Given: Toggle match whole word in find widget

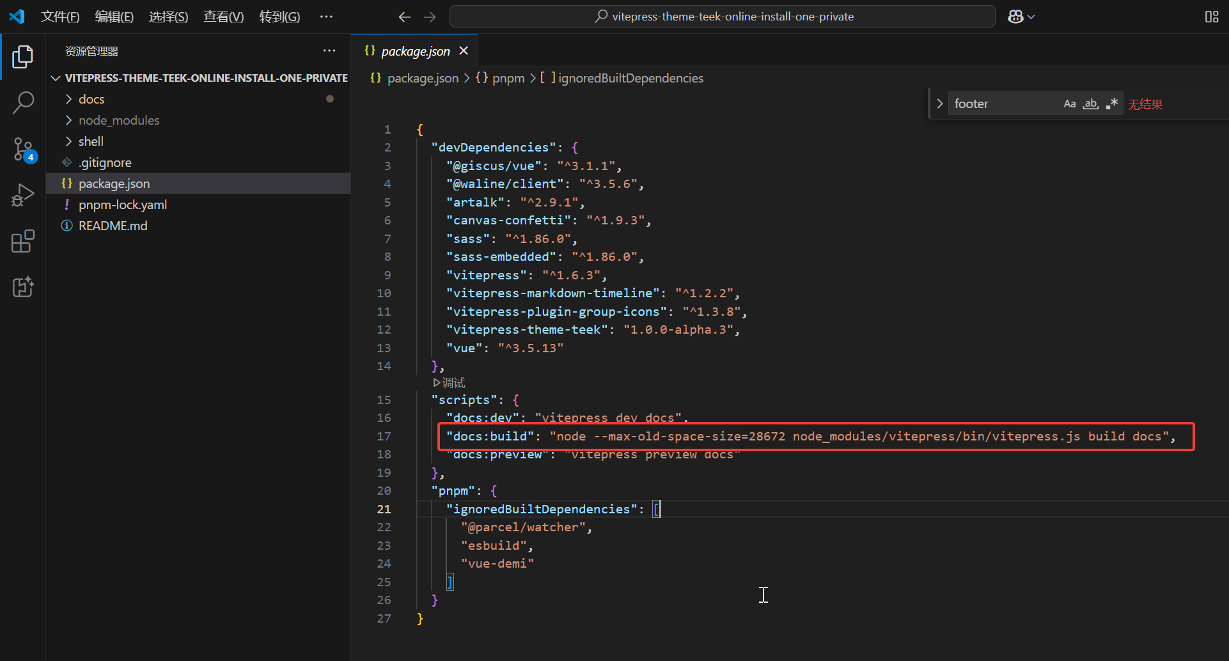Looking at the screenshot, I should tap(1090, 104).
